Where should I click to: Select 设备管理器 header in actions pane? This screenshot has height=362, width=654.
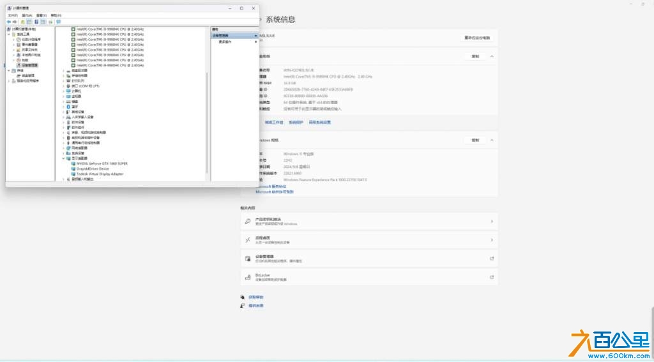(x=235, y=36)
